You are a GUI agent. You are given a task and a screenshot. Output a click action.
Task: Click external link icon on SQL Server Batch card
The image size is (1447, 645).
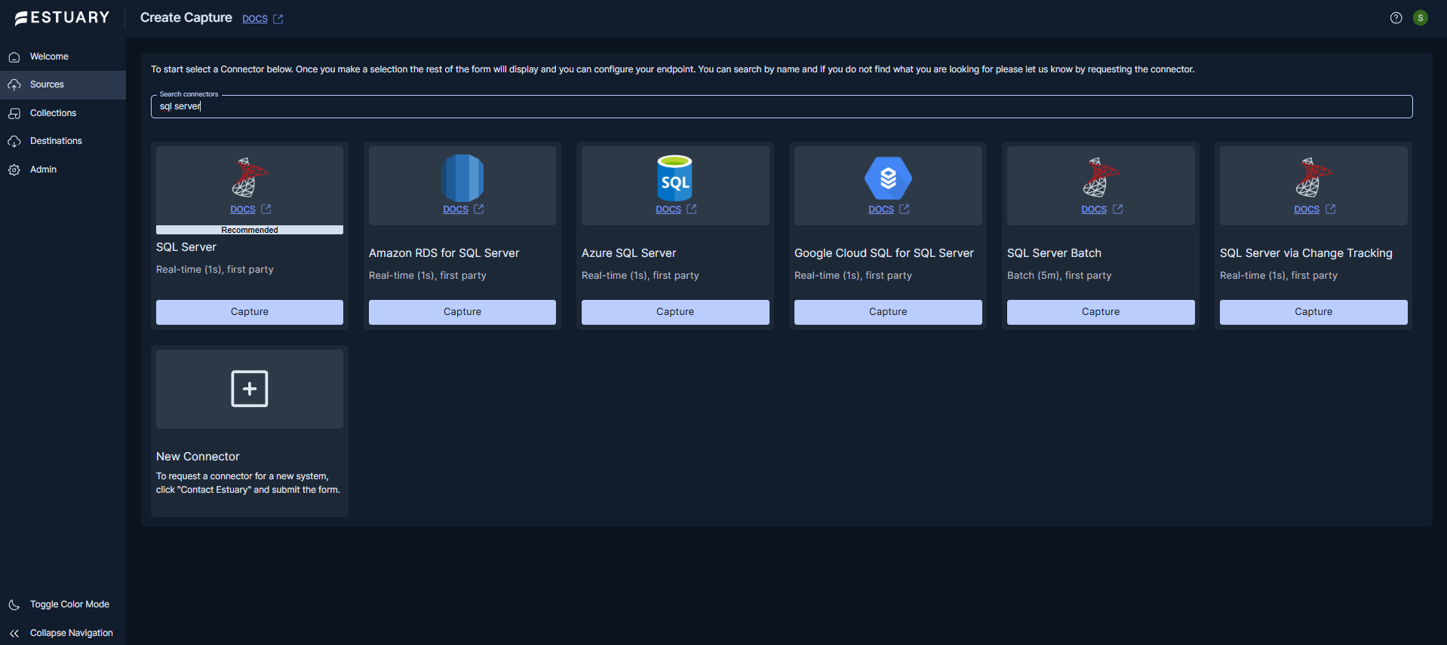[x=1118, y=209]
